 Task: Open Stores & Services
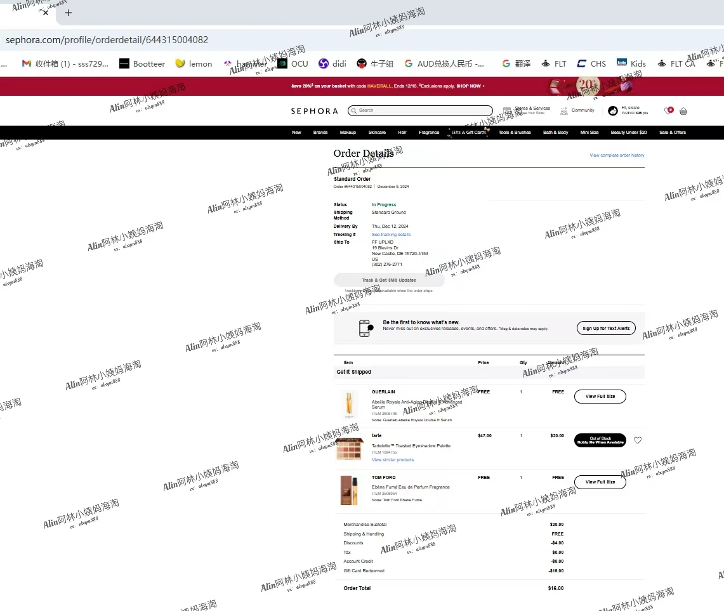pyautogui.click(x=527, y=110)
